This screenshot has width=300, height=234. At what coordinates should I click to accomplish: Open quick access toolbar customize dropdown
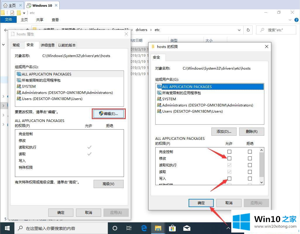(x=24, y=13)
